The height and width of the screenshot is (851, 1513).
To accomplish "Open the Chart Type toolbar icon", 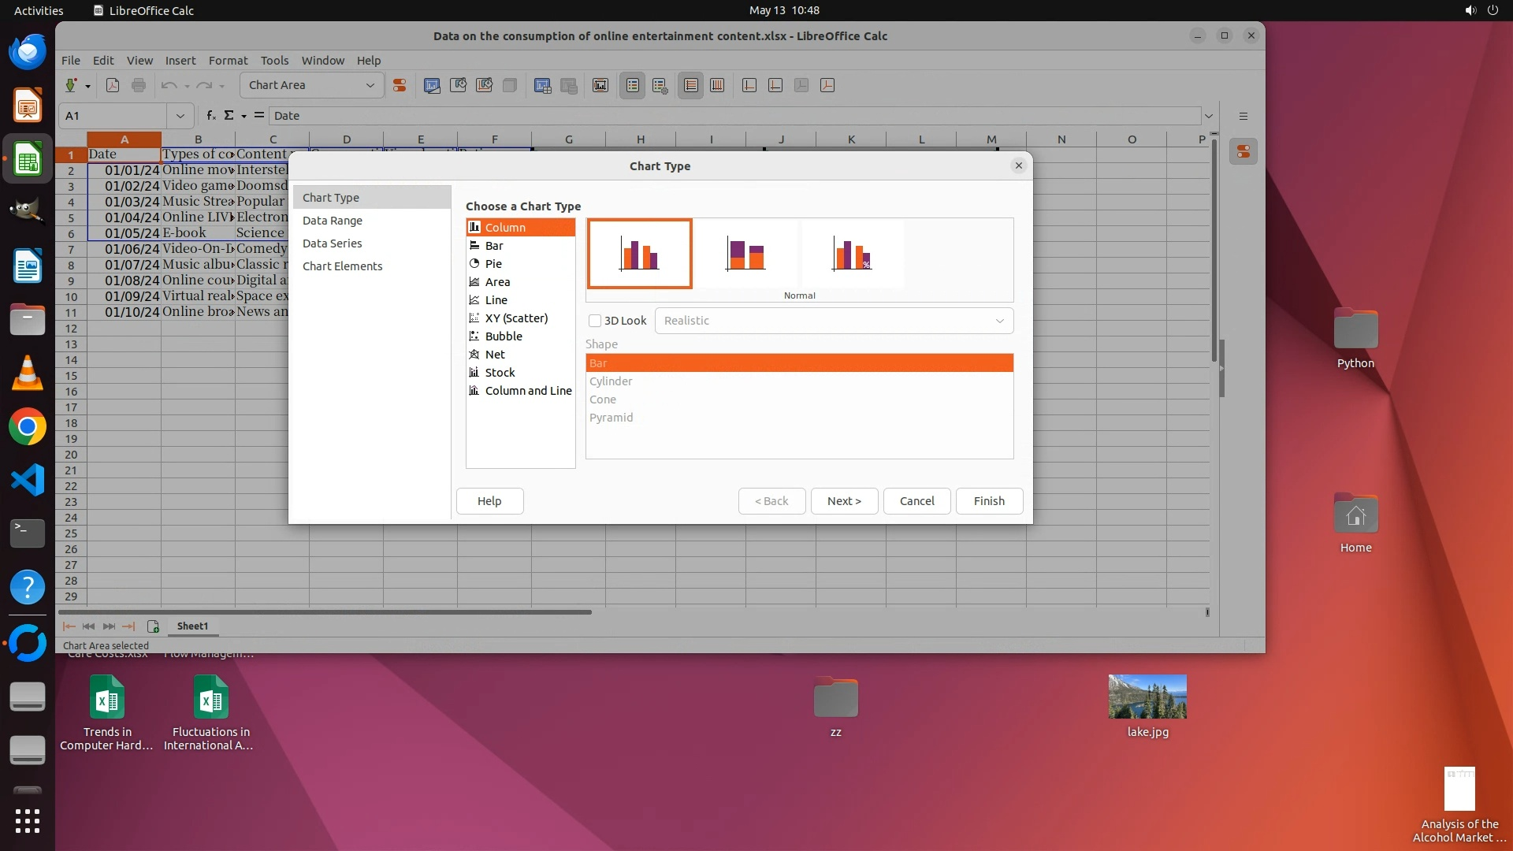I will pos(432,85).
